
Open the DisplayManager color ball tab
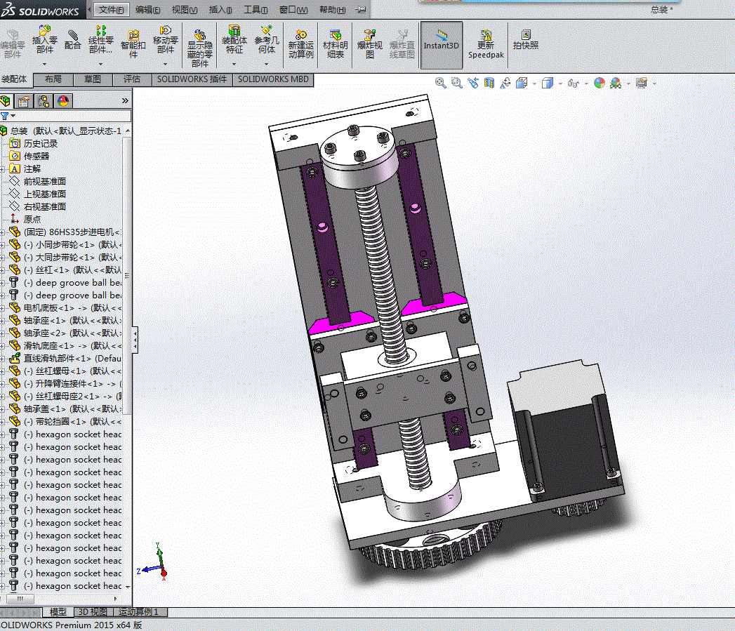coord(62,100)
